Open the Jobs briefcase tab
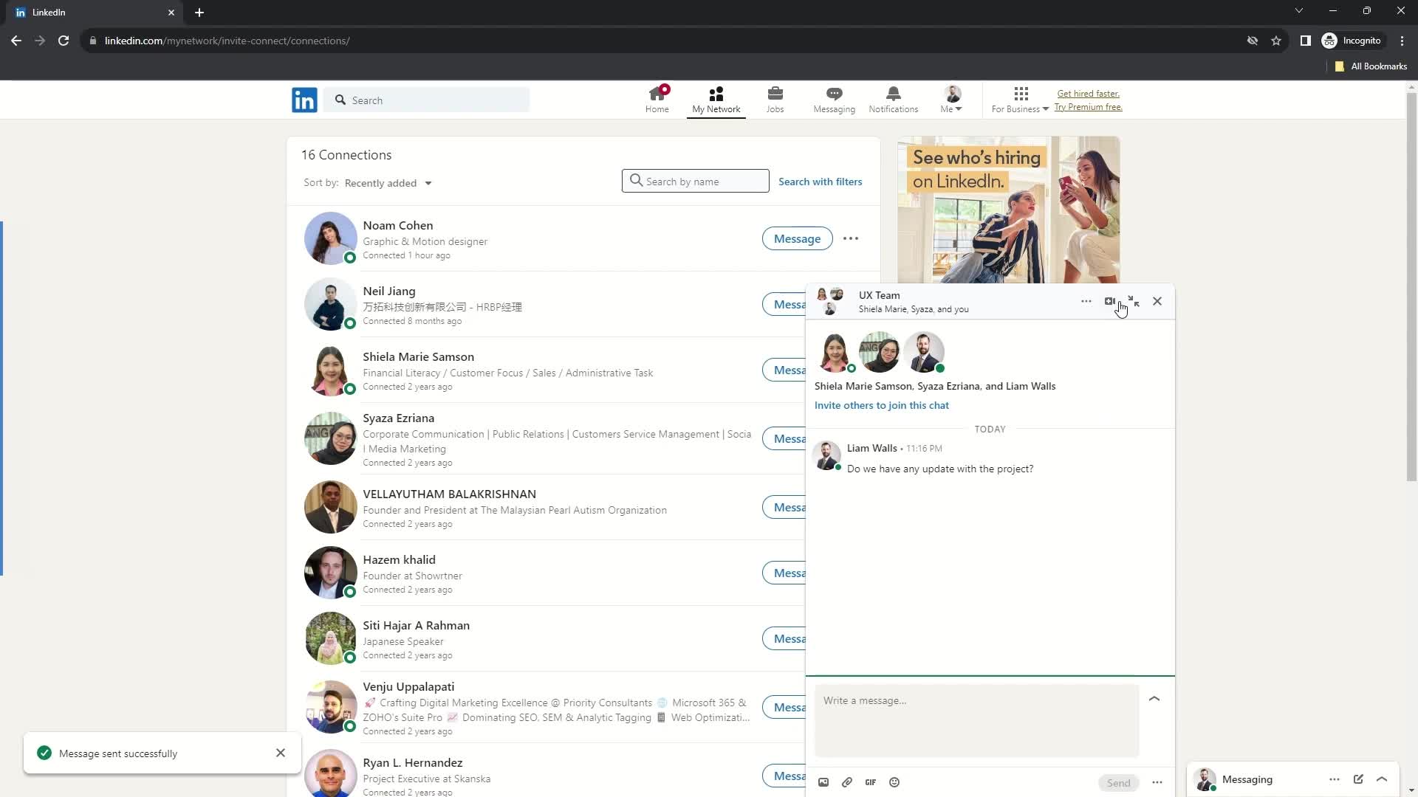The width and height of the screenshot is (1418, 797). [x=775, y=100]
